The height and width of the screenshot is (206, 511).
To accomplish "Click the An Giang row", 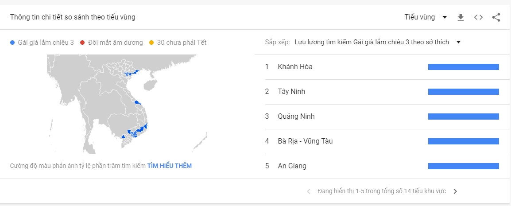I will pyautogui.click(x=382, y=166).
